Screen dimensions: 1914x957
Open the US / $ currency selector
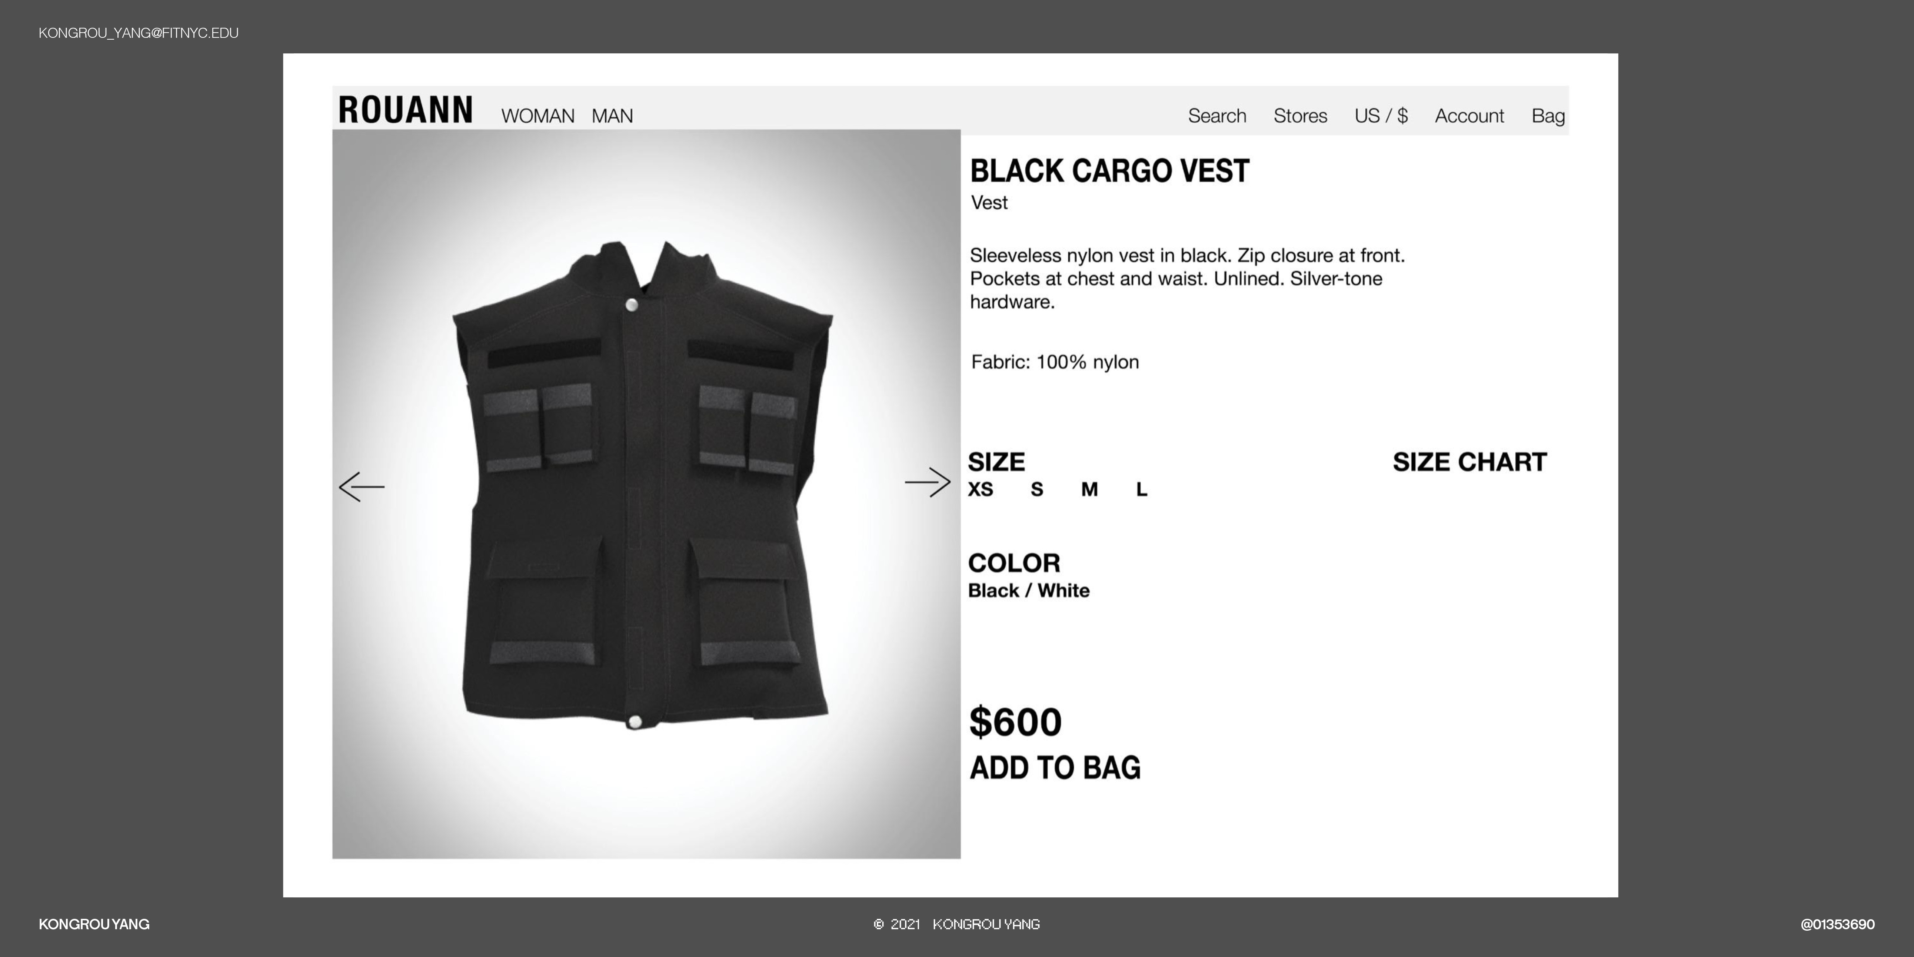[1381, 116]
